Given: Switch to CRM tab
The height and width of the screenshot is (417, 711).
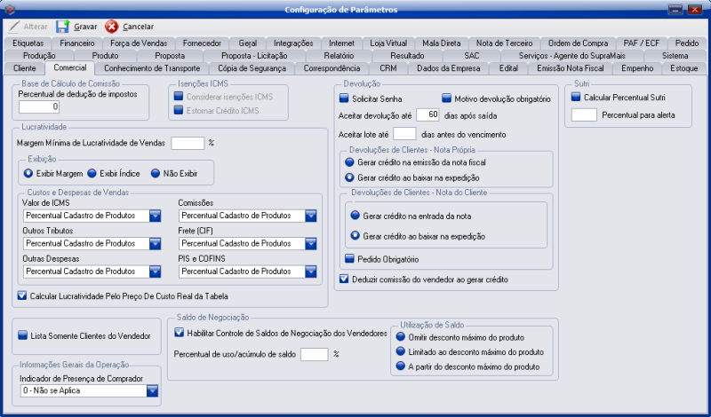Looking at the screenshot, I should pos(388,68).
